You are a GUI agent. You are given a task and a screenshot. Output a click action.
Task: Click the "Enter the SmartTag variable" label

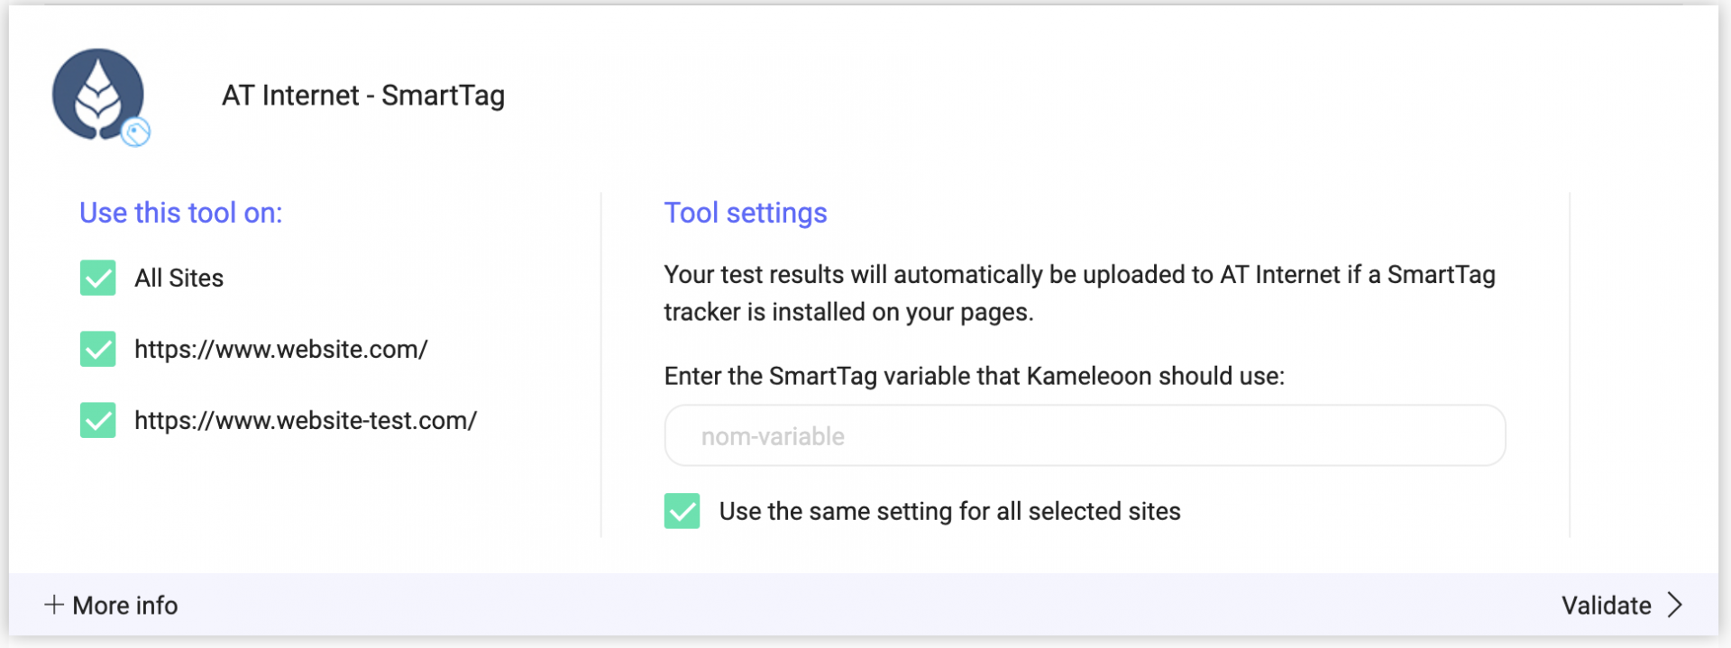pyautogui.click(x=974, y=376)
